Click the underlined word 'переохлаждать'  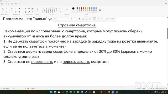click(x=76, y=62)
